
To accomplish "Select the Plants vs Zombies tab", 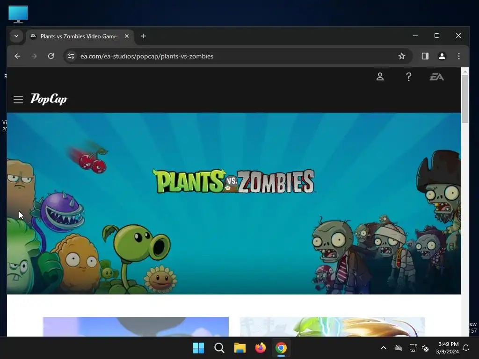I will [x=80, y=36].
